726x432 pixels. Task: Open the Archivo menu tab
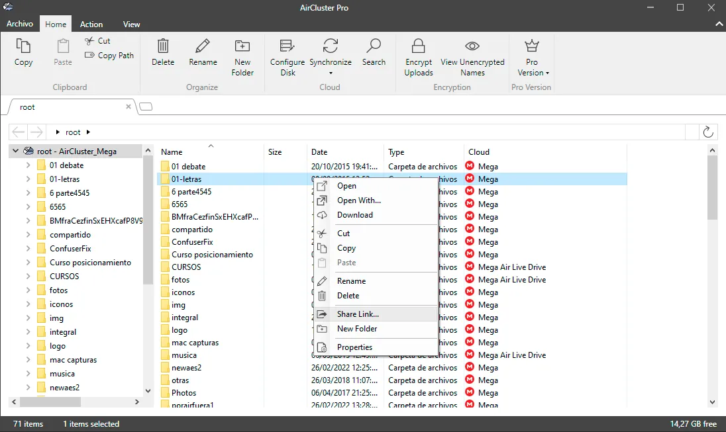tap(20, 24)
